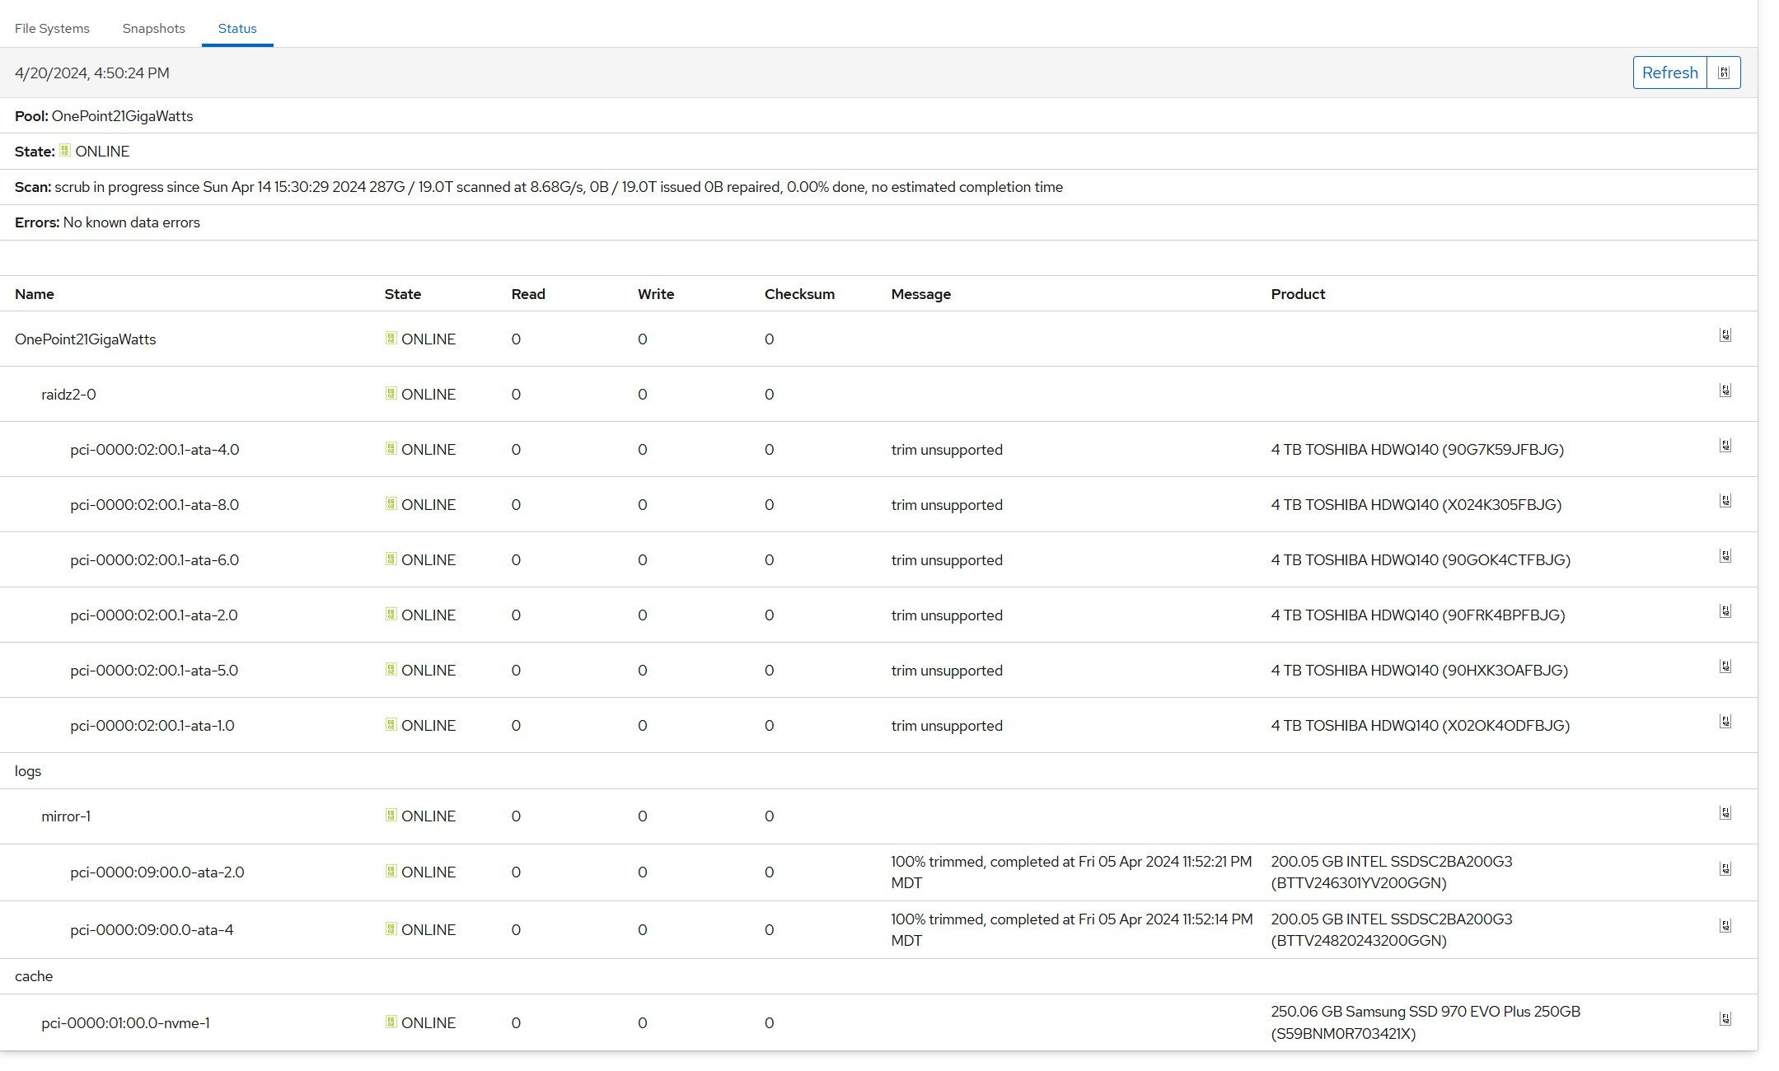Open actions menu for pci-0000:09:00.0-ata-4 row
Screen dimensions: 1779x1071
click(x=1725, y=926)
